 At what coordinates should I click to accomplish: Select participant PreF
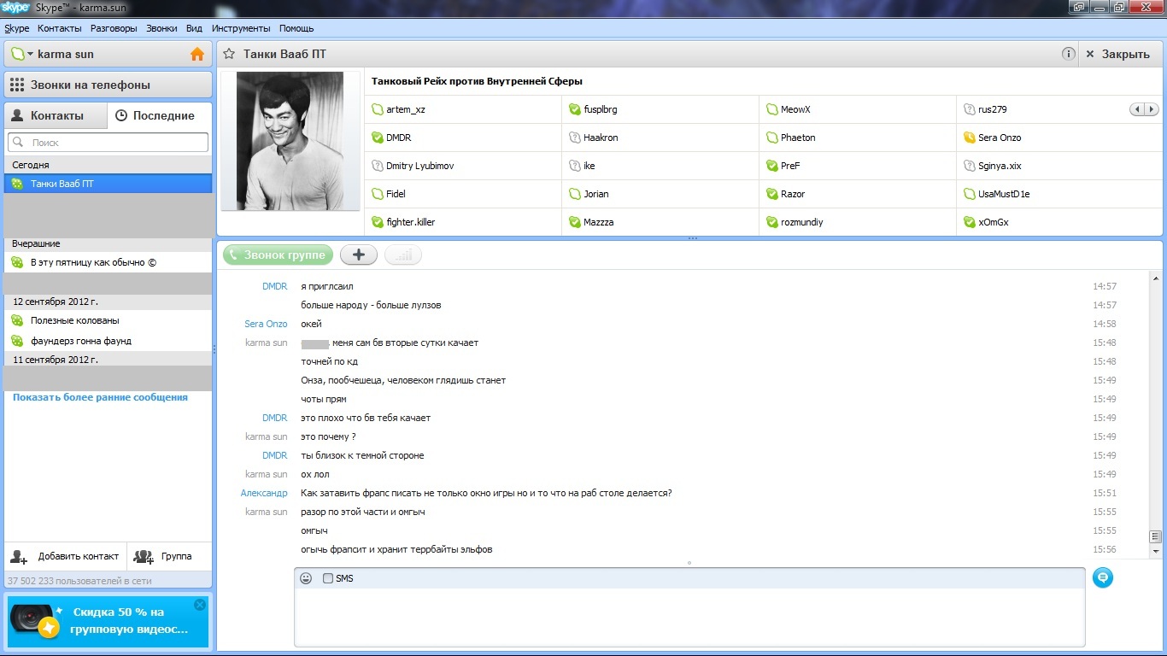790,166
